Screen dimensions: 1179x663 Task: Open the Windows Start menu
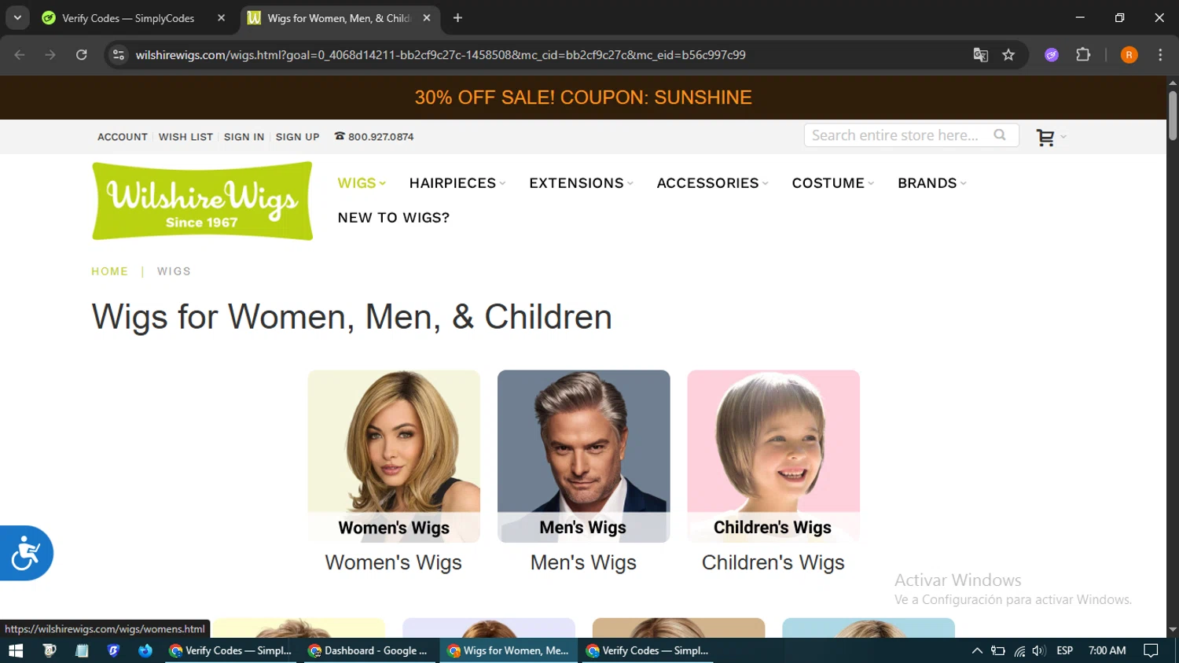click(x=16, y=650)
